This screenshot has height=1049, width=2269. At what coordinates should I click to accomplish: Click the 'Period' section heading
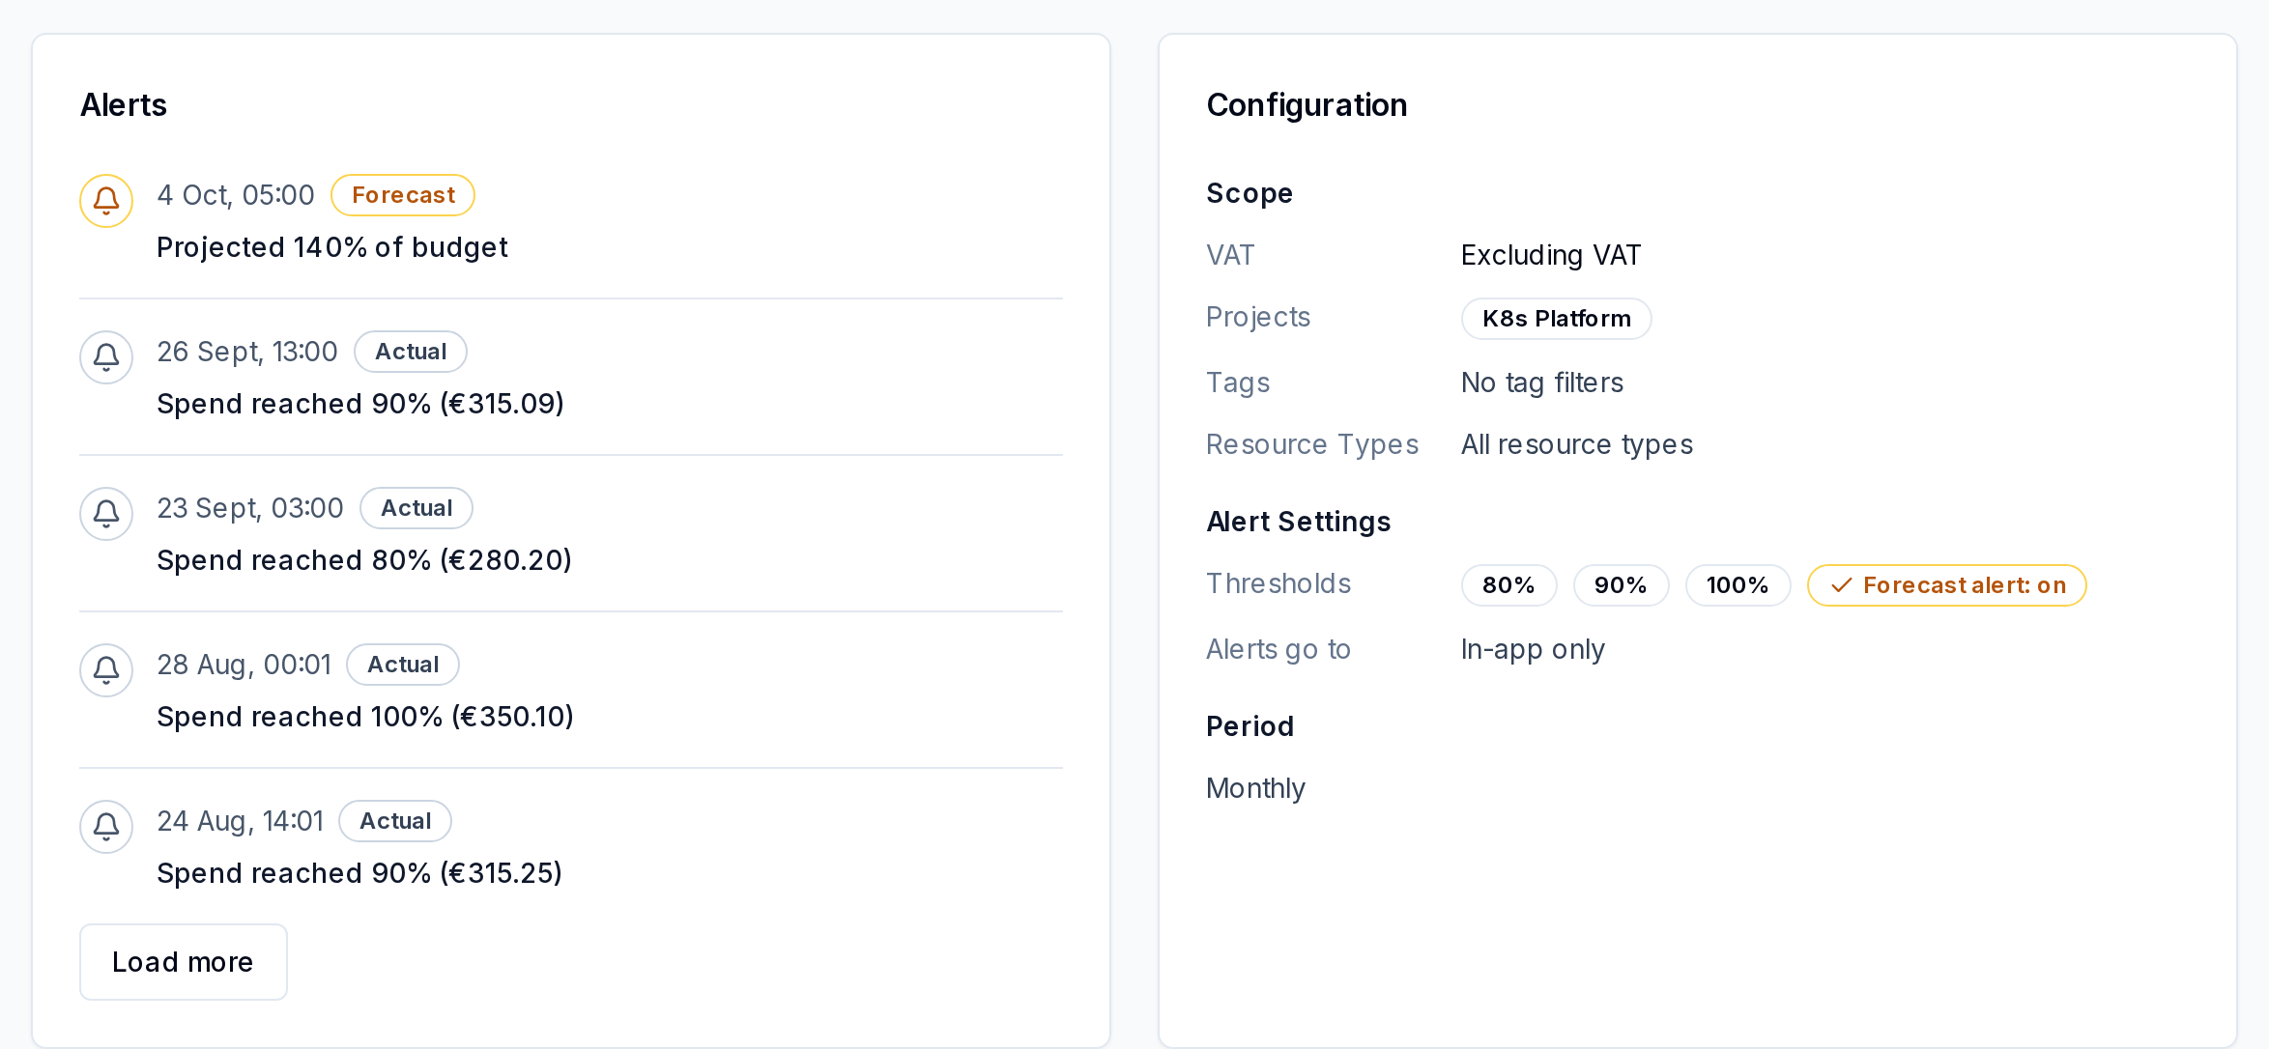pyautogui.click(x=1249, y=726)
